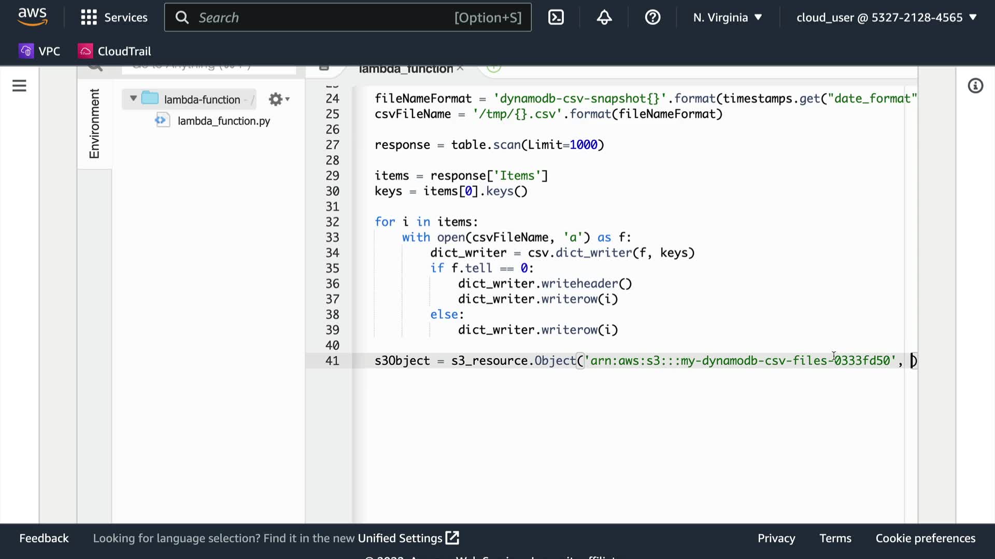Open the VPC shortcut icon
The width and height of the screenshot is (995, 559).
click(26, 51)
